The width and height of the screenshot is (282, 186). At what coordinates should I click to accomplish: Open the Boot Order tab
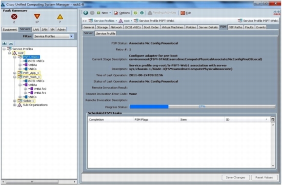151,27
